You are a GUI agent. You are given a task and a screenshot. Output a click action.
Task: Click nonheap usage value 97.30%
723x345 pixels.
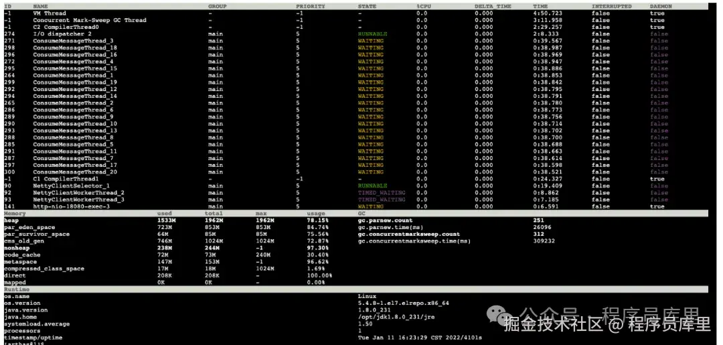[x=318, y=248]
